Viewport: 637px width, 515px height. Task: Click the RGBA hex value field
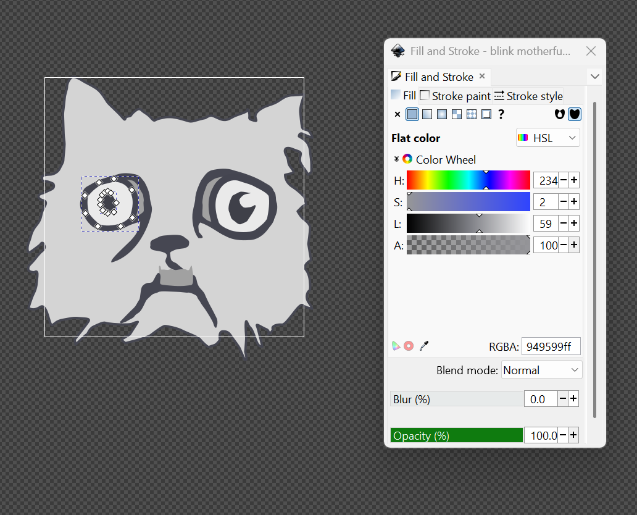coord(551,347)
